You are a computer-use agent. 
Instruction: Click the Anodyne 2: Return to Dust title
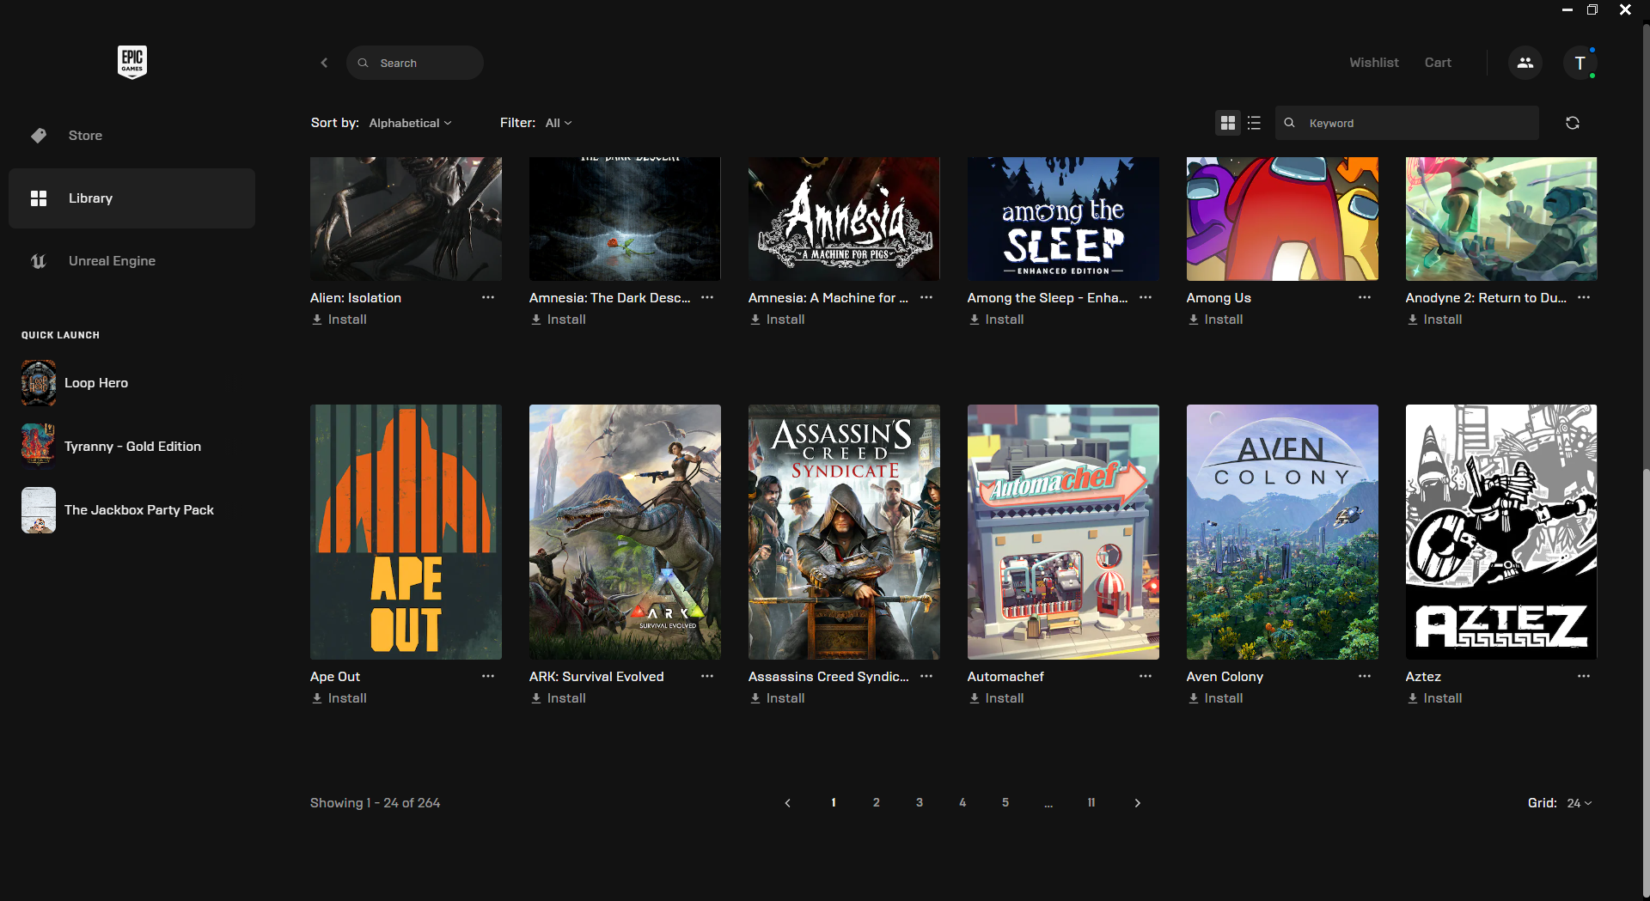pos(1486,298)
